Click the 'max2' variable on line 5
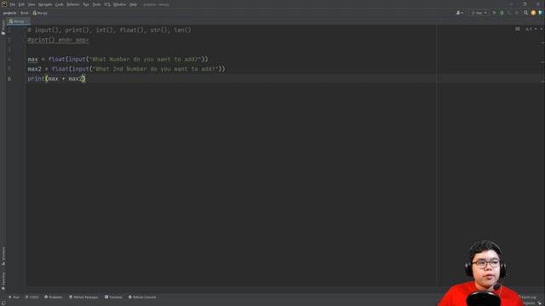Image resolution: width=545 pixels, height=306 pixels. tap(34, 69)
